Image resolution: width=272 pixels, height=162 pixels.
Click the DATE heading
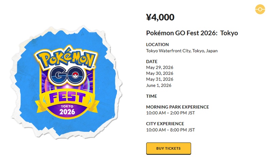[x=152, y=62]
